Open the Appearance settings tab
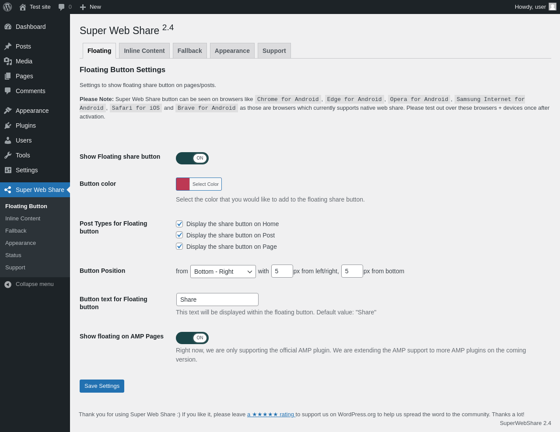Screen dimensions: 560x432 (232, 51)
